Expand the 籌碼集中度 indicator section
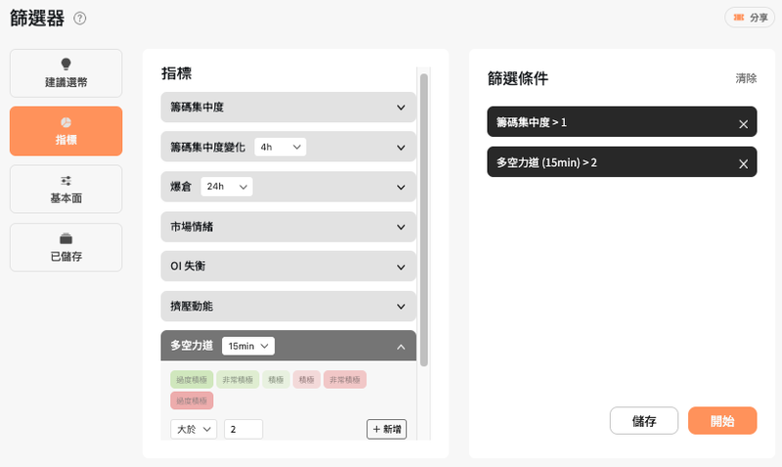Viewport: 782px width, 467px height. pos(401,107)
